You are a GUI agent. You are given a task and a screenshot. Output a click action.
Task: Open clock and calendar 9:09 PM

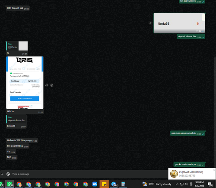coord(200,184)
